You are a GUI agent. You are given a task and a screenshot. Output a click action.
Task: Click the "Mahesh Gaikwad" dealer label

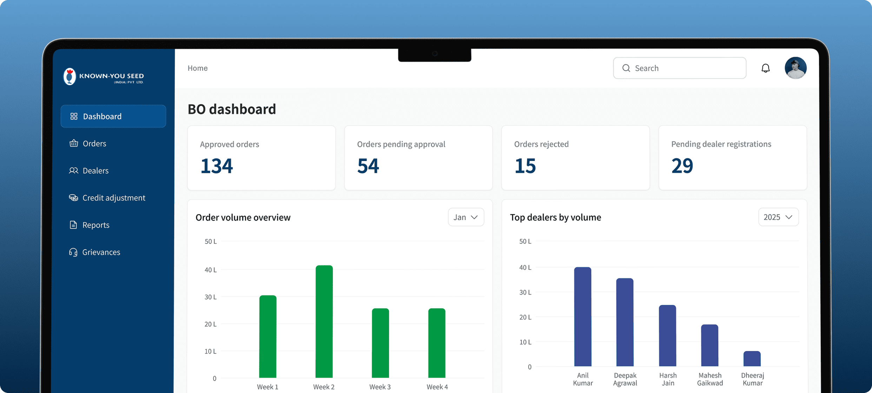(x=710, y=379)
